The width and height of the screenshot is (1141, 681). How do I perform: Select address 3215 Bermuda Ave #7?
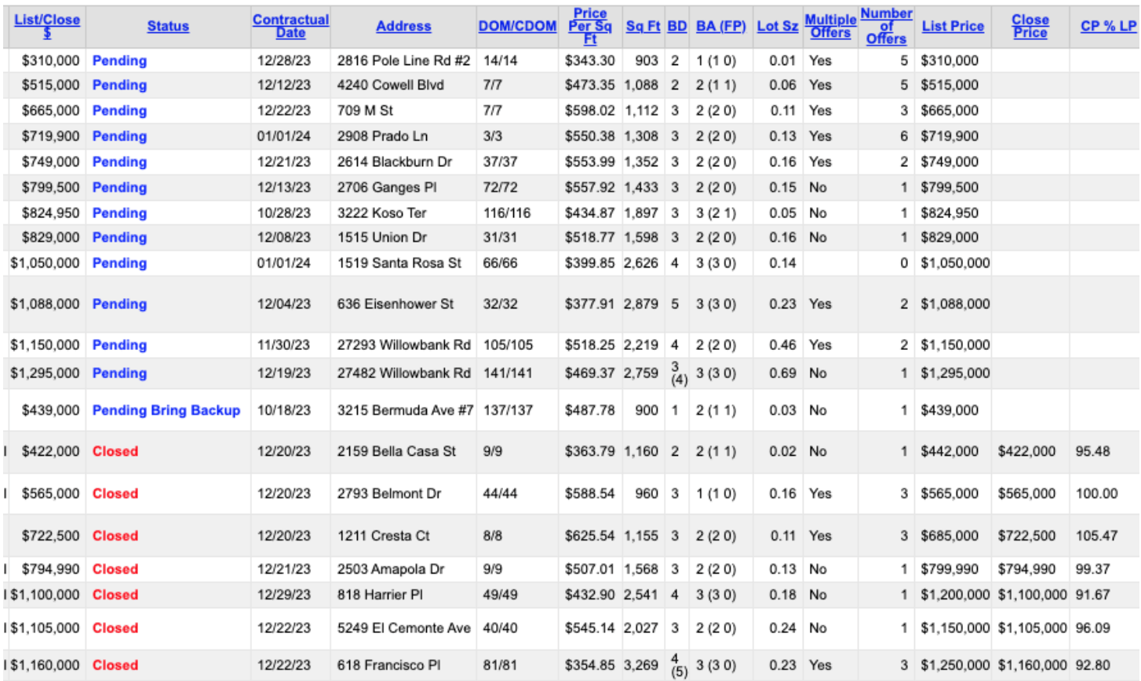pyautogui.click(x=405, y=410)
